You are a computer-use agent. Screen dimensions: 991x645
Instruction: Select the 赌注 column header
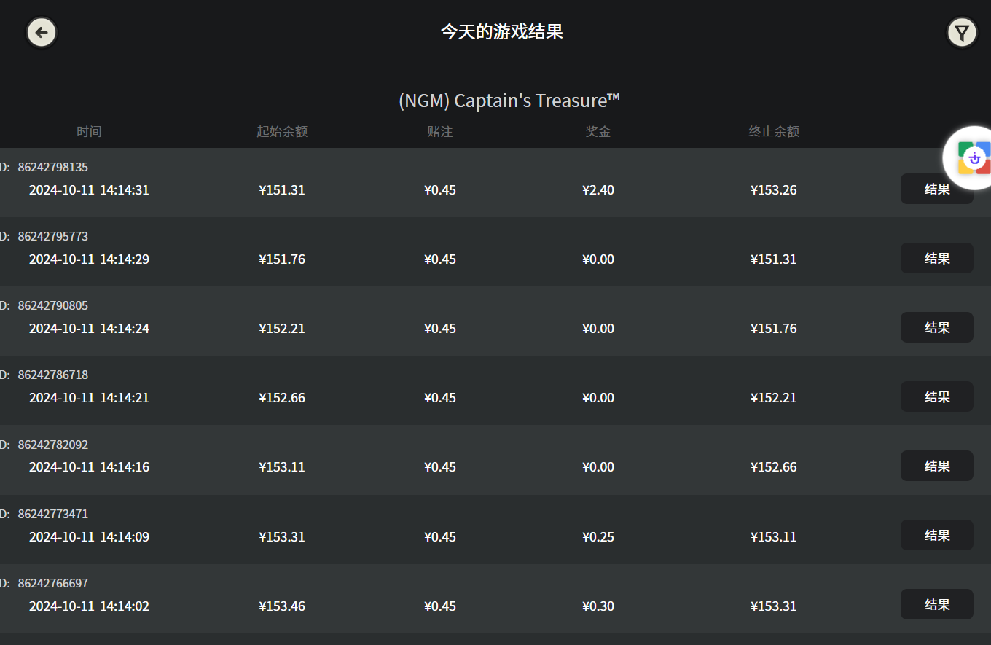pos(440,132)
